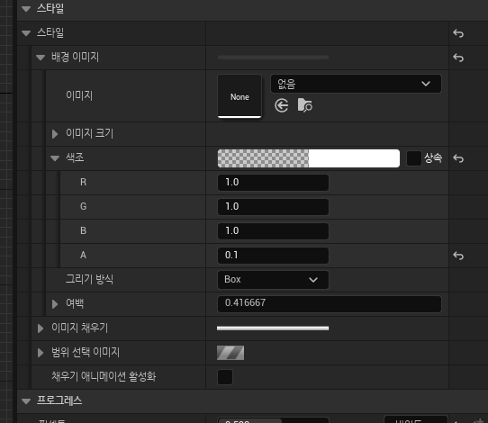Toggle the 상속 inherit checkbox

pos(414,158)
